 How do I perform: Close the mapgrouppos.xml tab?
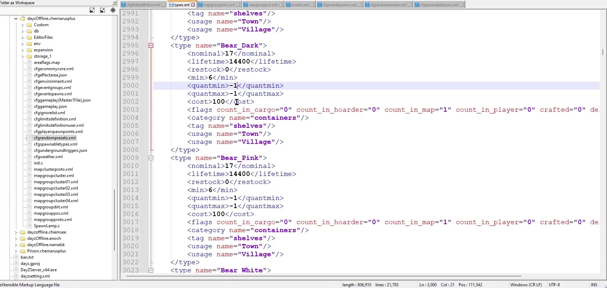tap(281, 5)
